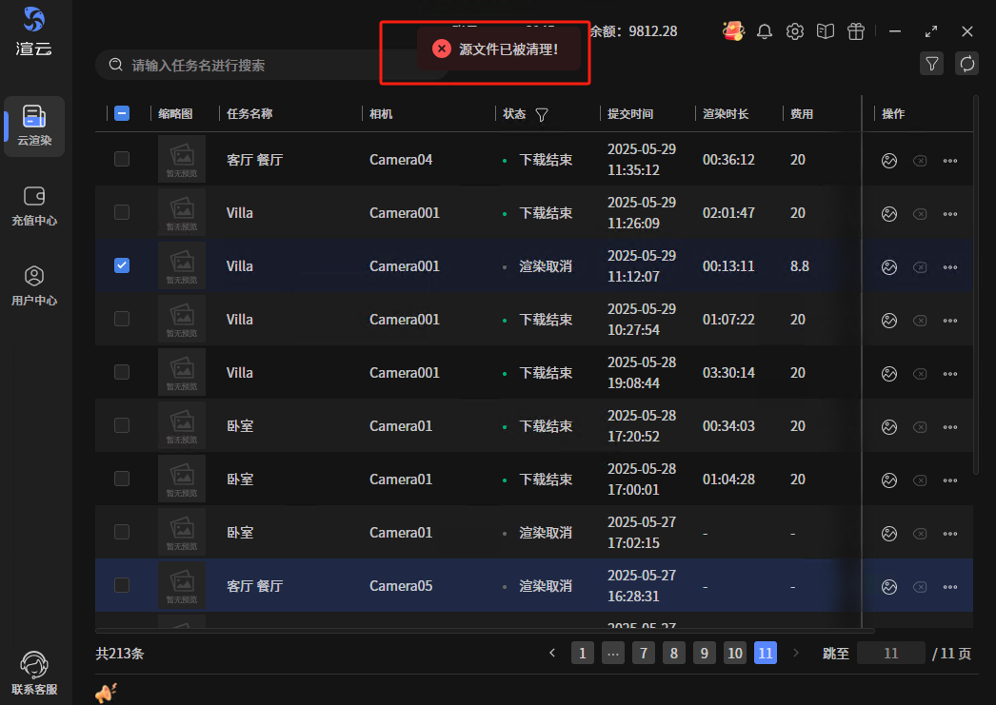Switch to 充值中心 in sidebar
996x705 pixels.
point(34,206)
